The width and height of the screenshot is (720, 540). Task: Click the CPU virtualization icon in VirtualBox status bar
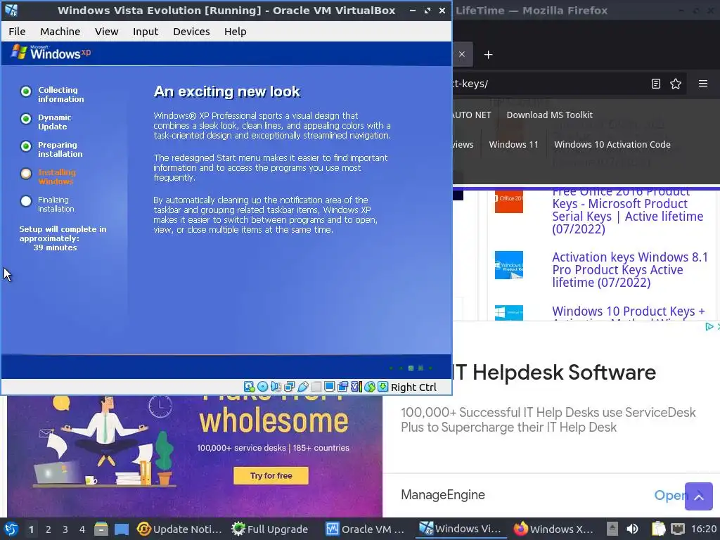[x=356, y=387]
